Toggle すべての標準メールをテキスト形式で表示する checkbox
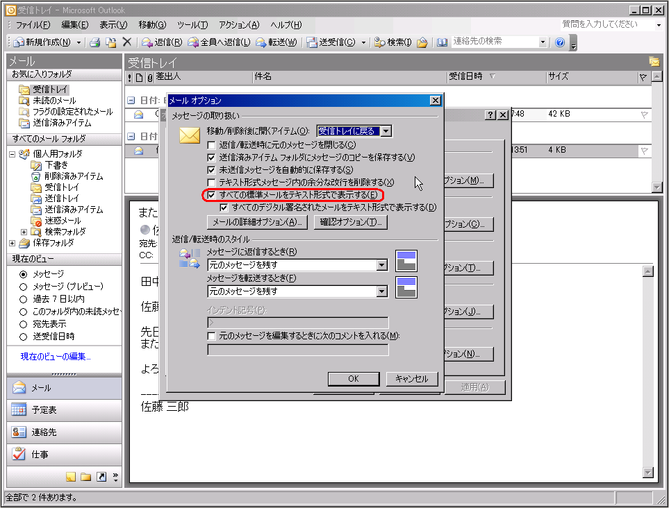The image size is (669, 508). 211,195
